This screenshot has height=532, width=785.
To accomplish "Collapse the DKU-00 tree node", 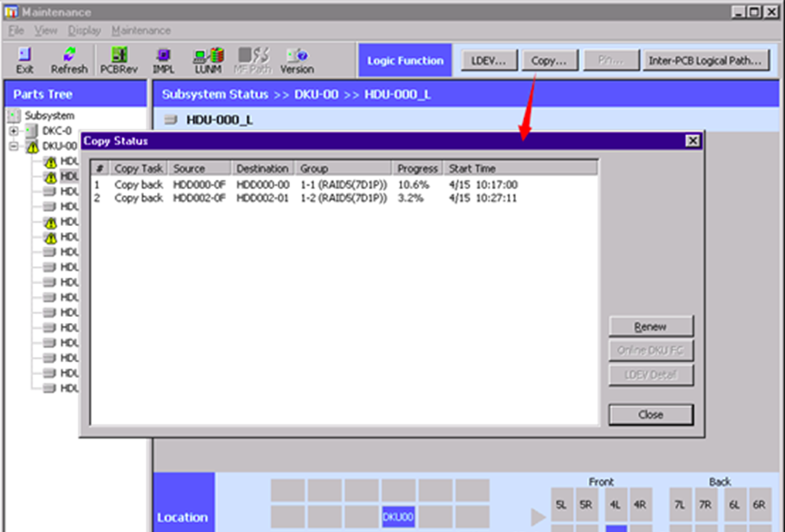I will (x=14, y=146).
